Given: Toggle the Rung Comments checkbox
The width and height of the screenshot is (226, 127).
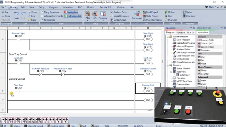Looking at the screenshot, I should [42, 12].
